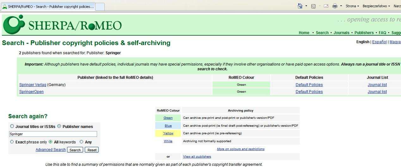The height and width of the screenshot is (168, 401).
Task: Click the Publisher column header
Action: (x=115, y=78)
